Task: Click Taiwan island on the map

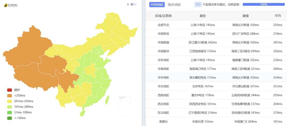Action: coord(107,100)
